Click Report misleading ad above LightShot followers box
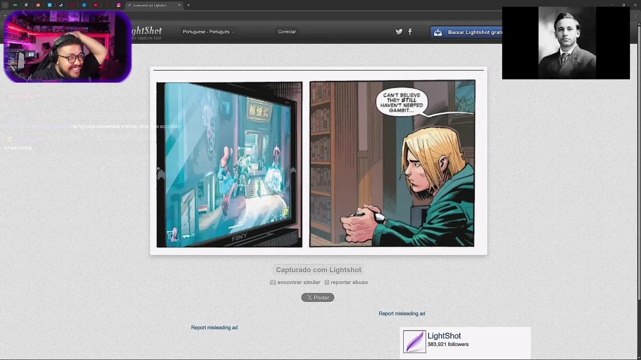The image size is (641, 360). (x=402, y=313)
